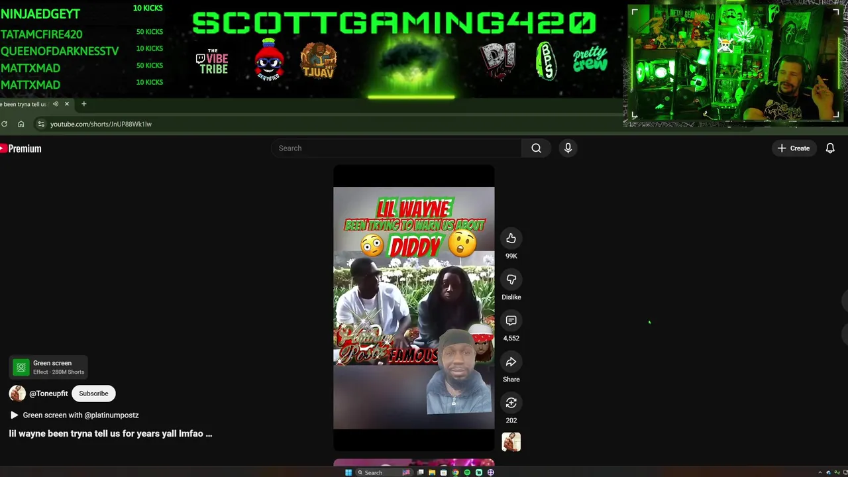Open the Green screen effect chip
Viewport: 848px width, 477px height.
(x=48, y=367)
